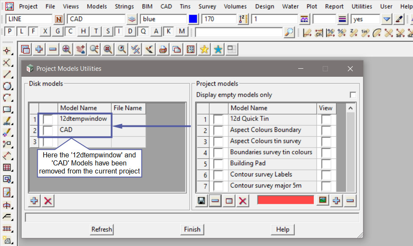Open the line style chooser beside the '1' field
The width and height of the screenshot is (413, 246).
coord(304,19)
